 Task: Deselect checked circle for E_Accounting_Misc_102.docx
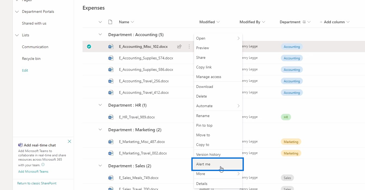click(x=89, y=46)
